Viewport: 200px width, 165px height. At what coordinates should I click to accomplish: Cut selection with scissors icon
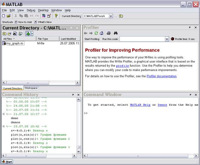[16, 16]
